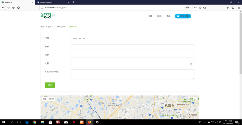
Task: Reload the page with the refresh icon
Action: coord(13,8)
